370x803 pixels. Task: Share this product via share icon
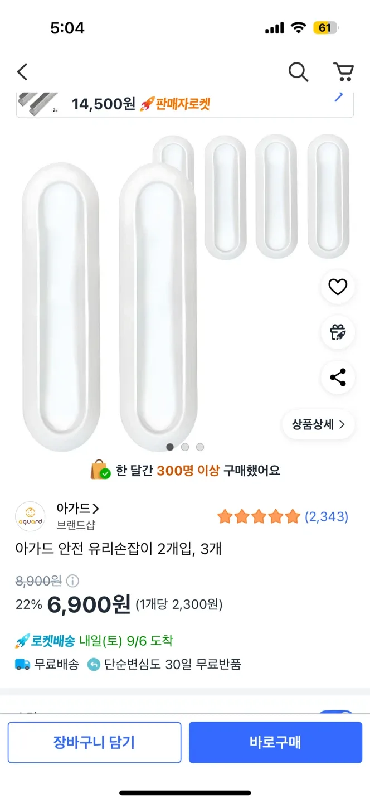pos(338,378)
